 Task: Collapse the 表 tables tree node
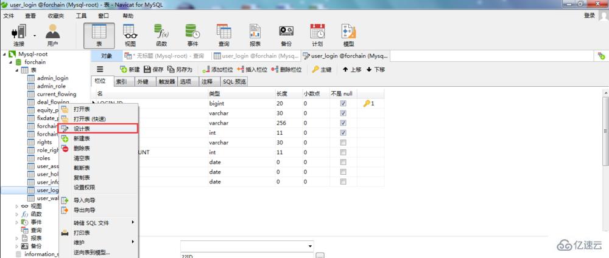(16, 70)
